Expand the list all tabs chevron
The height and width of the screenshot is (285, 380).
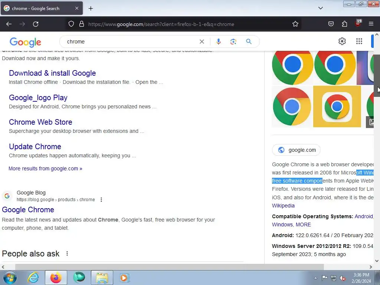pos(320,8)
